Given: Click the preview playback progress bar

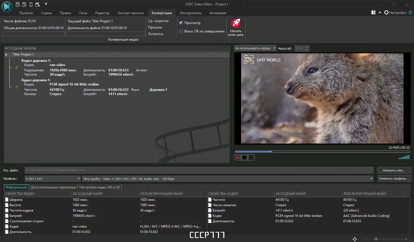Looking at the screenshot, I should [322, 152].
